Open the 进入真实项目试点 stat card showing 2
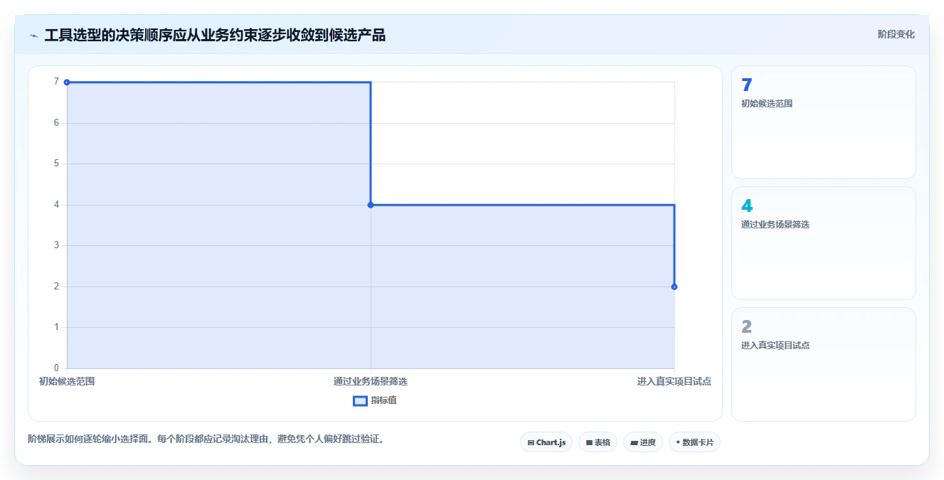Screen dimensions: 944x480 pos(823,364)
